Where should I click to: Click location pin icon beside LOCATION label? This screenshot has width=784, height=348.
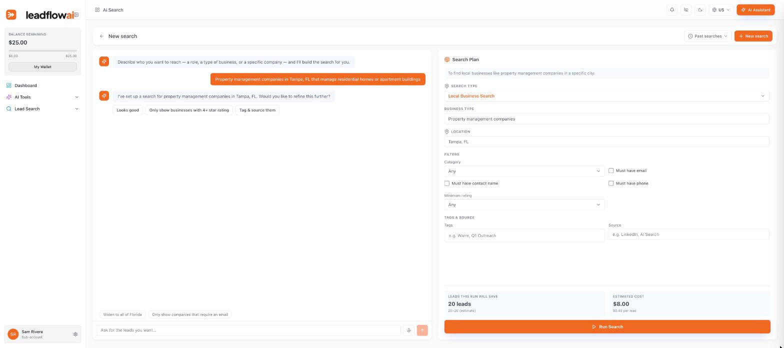point(446,131)
